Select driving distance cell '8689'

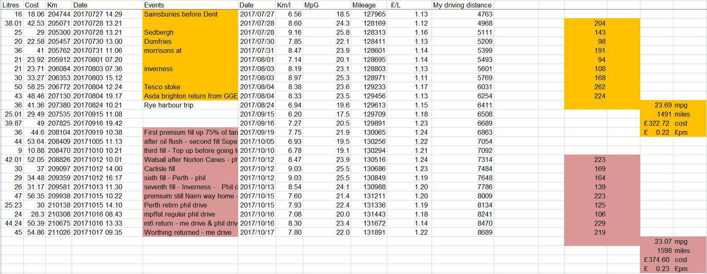(x=463, y=232)
